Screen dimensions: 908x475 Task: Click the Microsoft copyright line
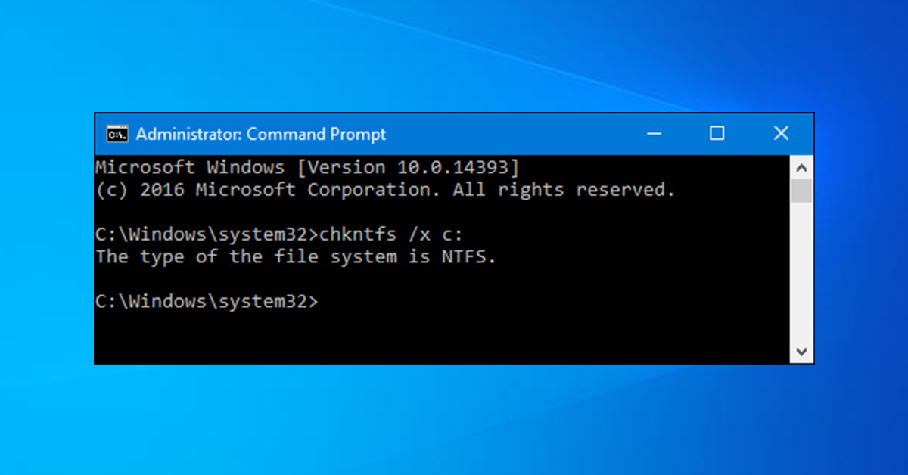pos(384,190)
